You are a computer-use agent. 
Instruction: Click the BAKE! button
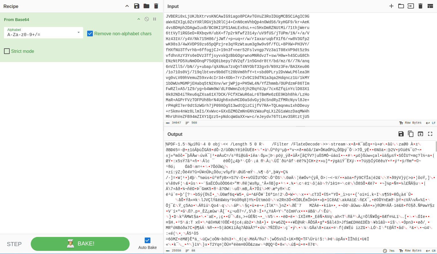pos(80,244)
